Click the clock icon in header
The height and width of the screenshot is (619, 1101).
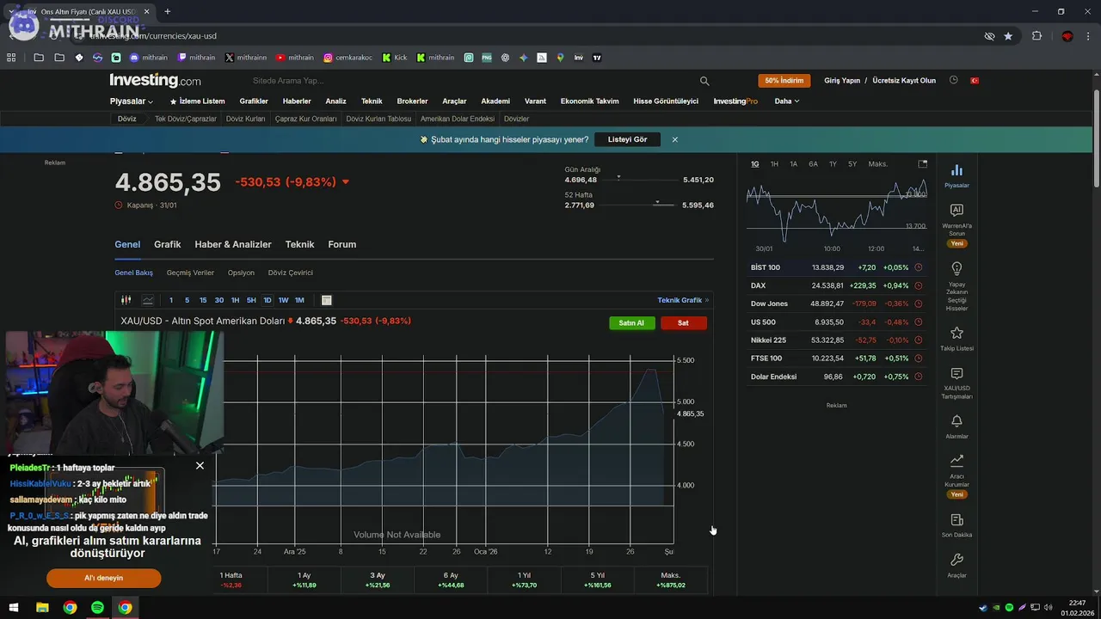click(x=953, y=80)
